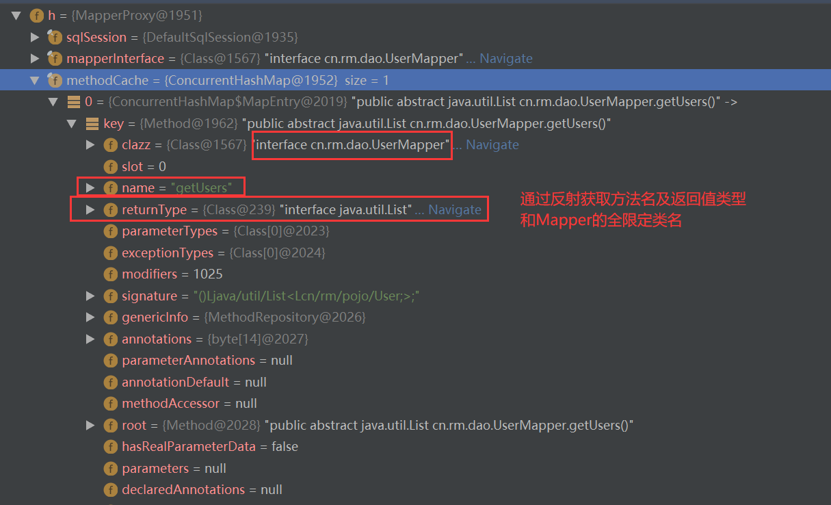831x505 pixels.
Task: Click the "getUsers" name value
Action: [x=201, y=187]
